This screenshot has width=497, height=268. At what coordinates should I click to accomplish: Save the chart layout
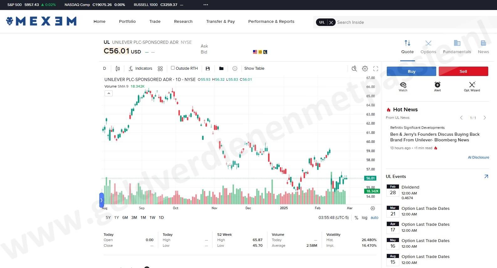(x=208, y=68)
